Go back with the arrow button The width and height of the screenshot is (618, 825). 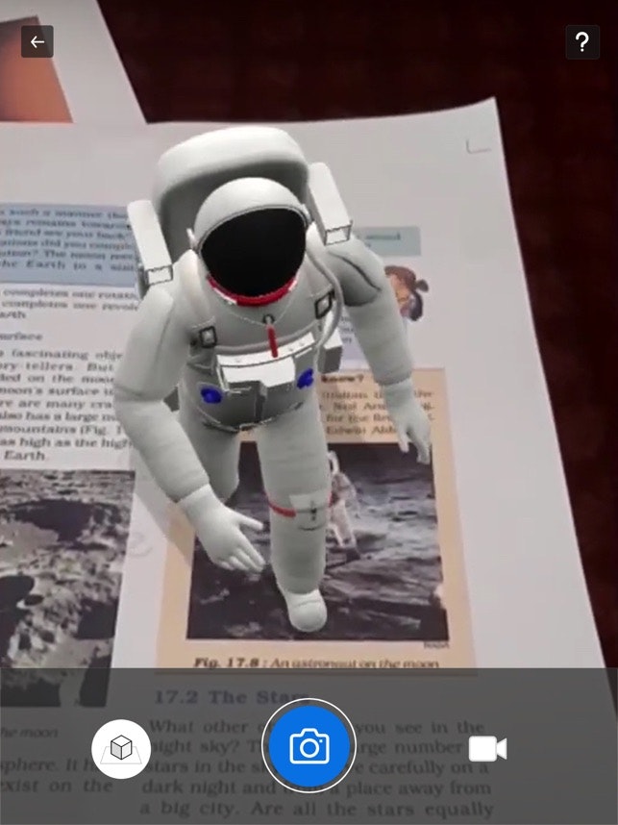coord(37,41)
